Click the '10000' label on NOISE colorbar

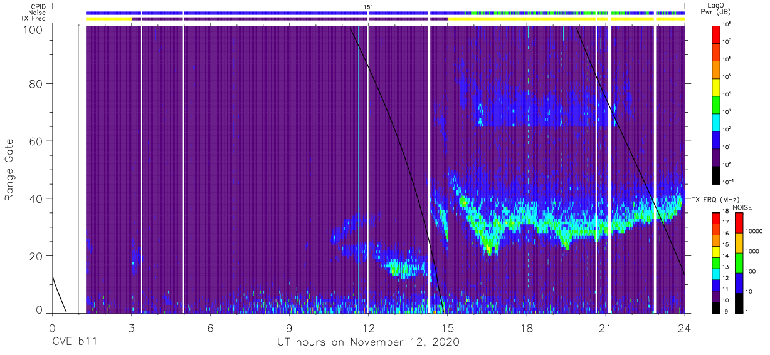754,232
